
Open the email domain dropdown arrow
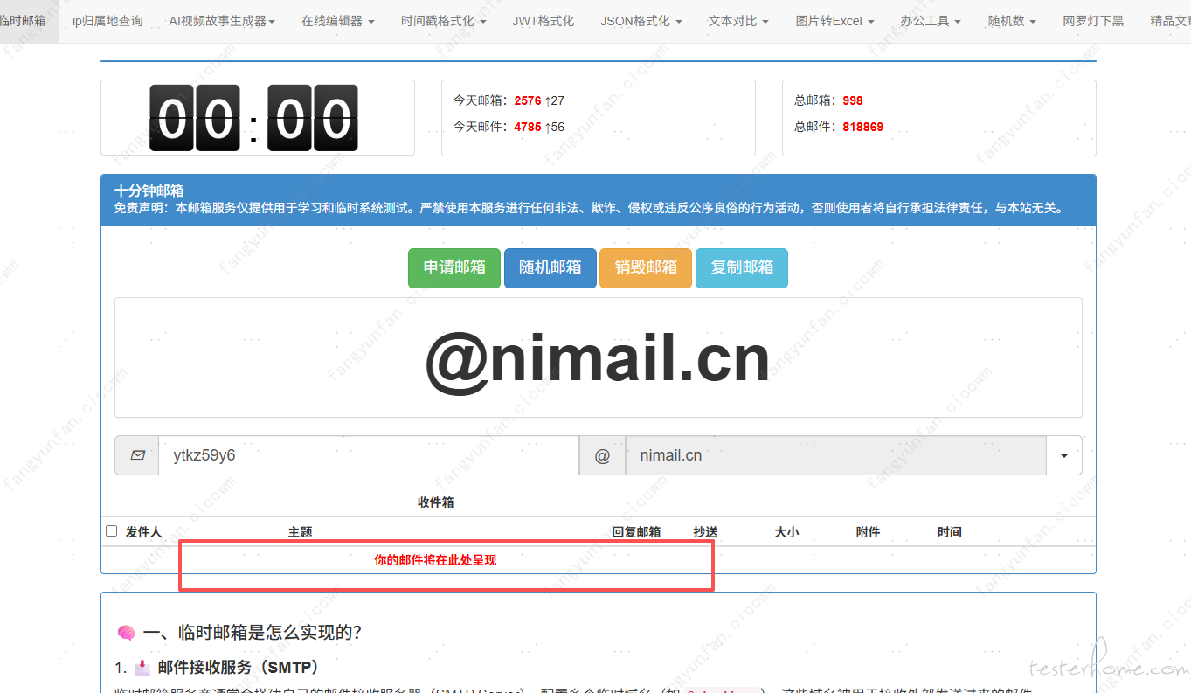[1063, 455]
